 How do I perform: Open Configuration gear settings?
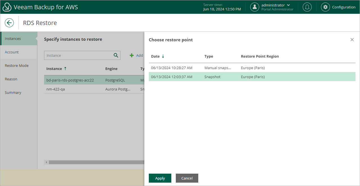coord(325,7)
